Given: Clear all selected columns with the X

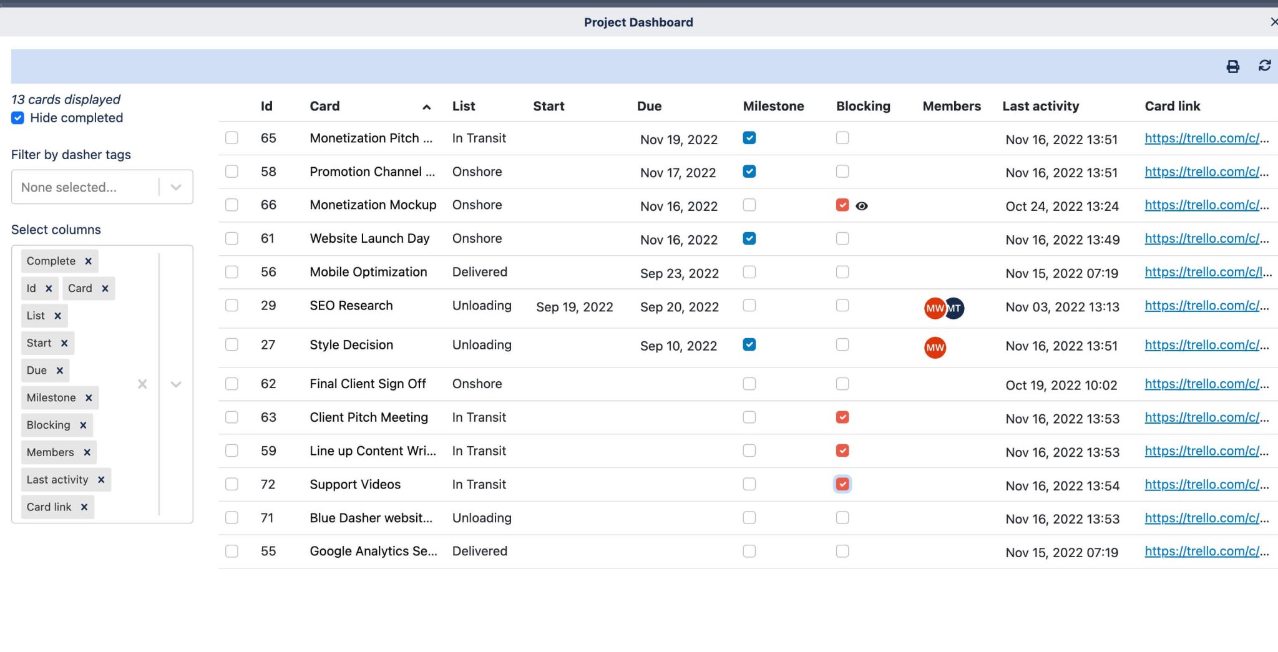Looking at the screenshot, I should (x=142, y=384).
